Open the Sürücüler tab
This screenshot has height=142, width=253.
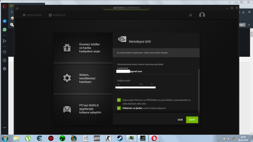pos(57,15)
